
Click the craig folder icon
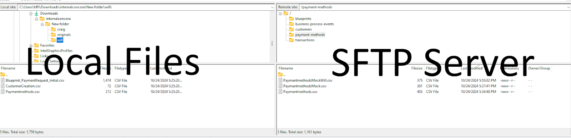click(53, 29)
